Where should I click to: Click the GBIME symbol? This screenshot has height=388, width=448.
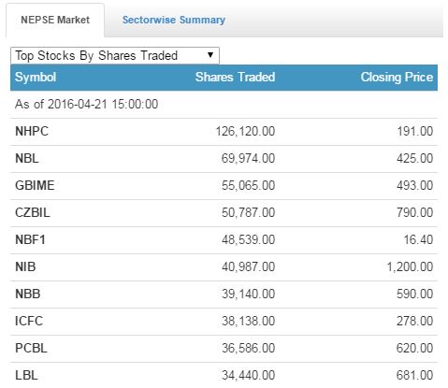tap(35, 185)
